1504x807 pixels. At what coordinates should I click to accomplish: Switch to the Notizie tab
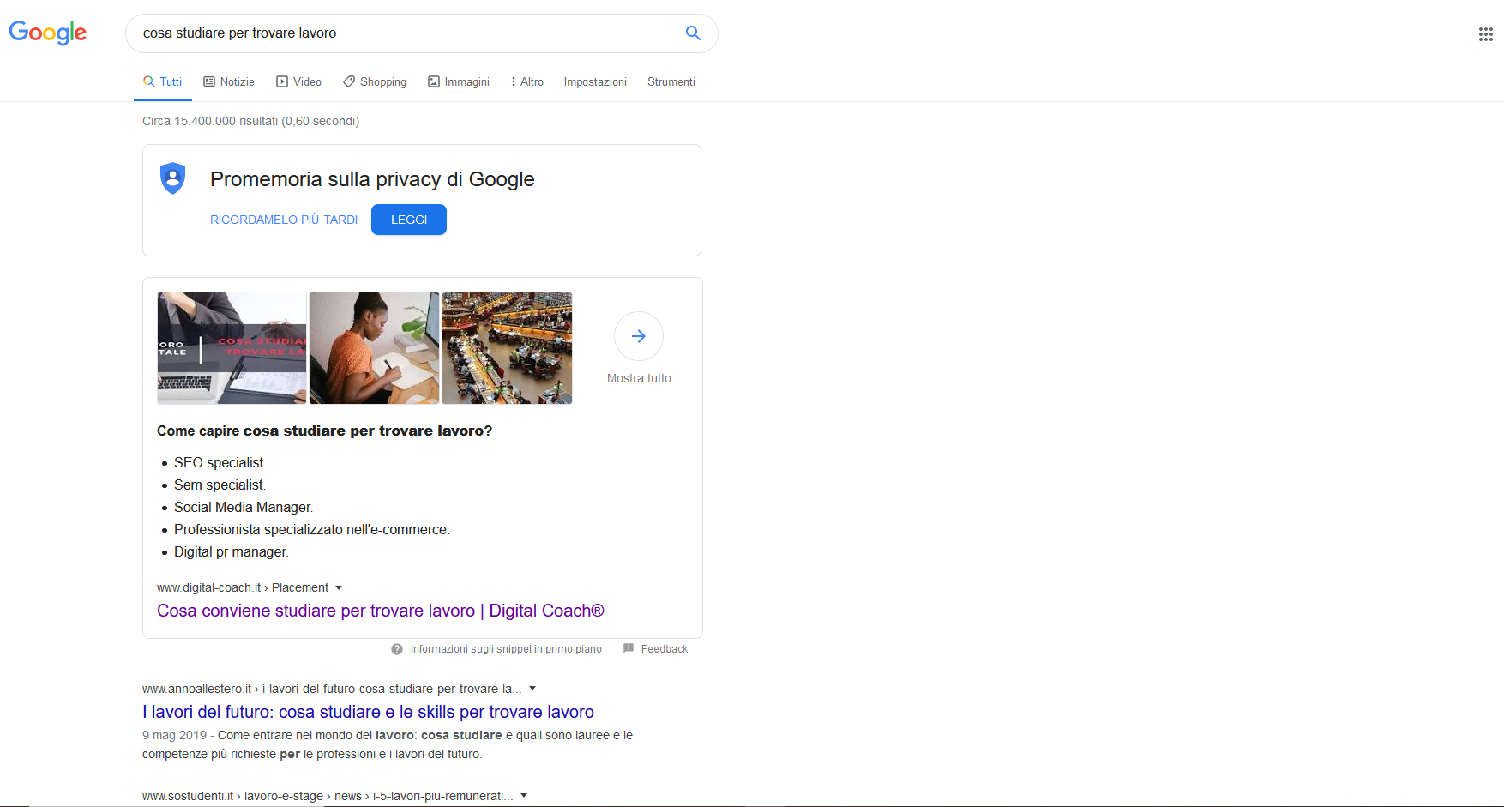(x=229, y=82)
